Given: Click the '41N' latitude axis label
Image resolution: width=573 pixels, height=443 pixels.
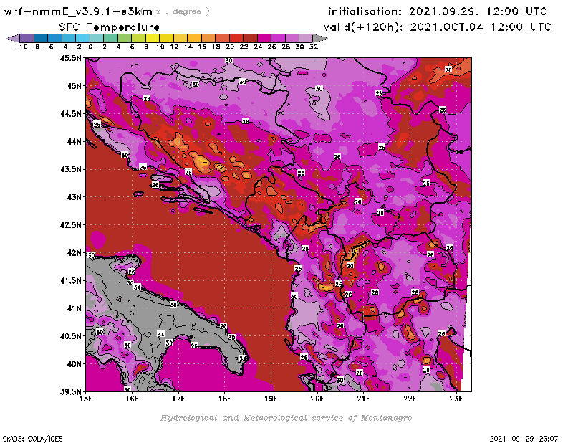Looking at the screenshot, I should coord(74,308).
